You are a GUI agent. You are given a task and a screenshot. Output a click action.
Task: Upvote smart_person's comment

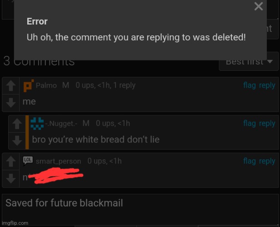click(11, 161)
